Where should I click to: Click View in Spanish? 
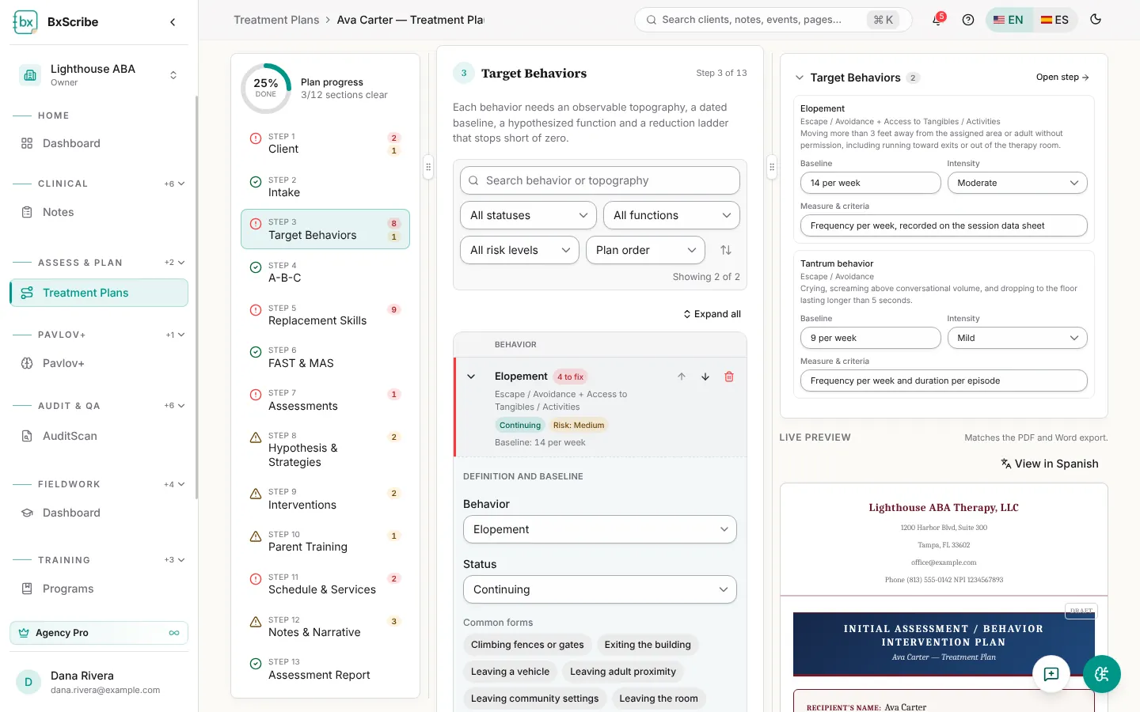(x=1049, y=464)
